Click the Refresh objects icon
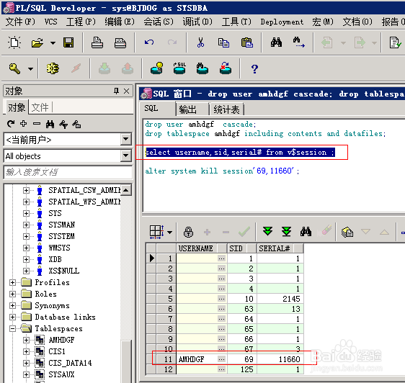 [x=11, y=124]
